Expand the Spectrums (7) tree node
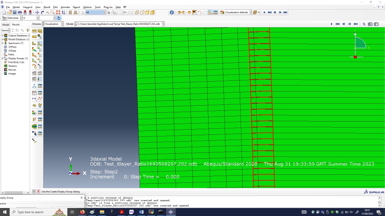The width and height of the screenshot is (385, 216). pos(2,43)
